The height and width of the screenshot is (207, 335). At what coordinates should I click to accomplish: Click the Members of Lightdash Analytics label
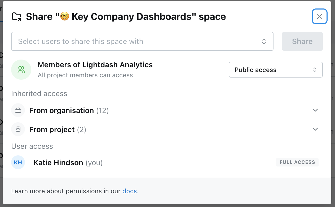tap(95, 65)
